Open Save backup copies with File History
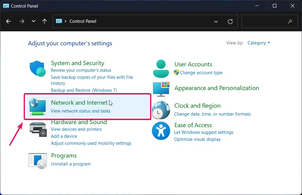This screenshot has height=195, width=302. 92,80
